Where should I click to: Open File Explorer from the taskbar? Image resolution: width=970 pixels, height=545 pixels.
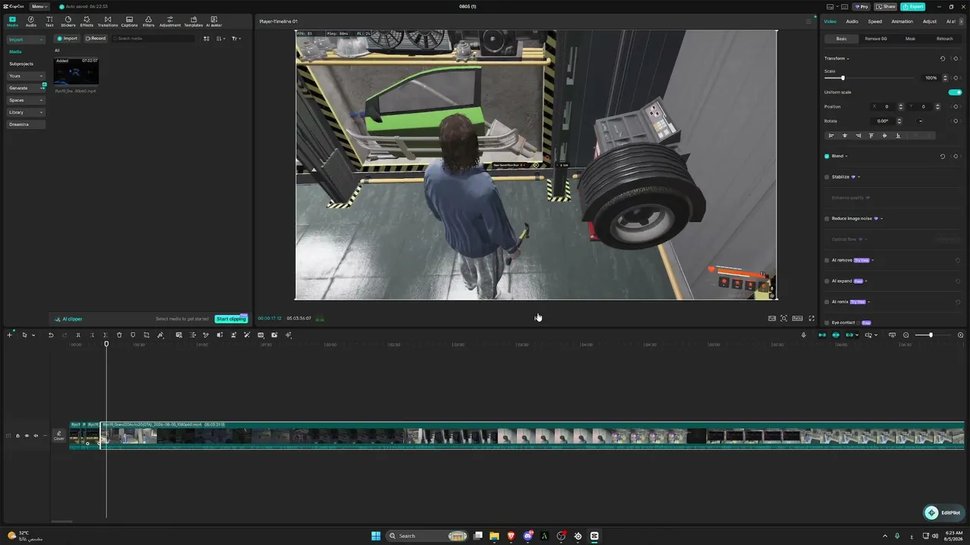(x=494, y=536)
